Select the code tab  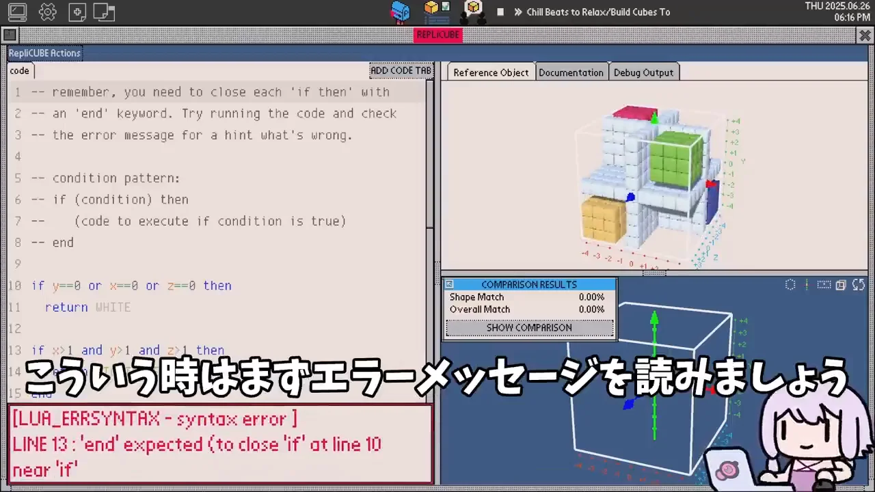pos(20,70)
